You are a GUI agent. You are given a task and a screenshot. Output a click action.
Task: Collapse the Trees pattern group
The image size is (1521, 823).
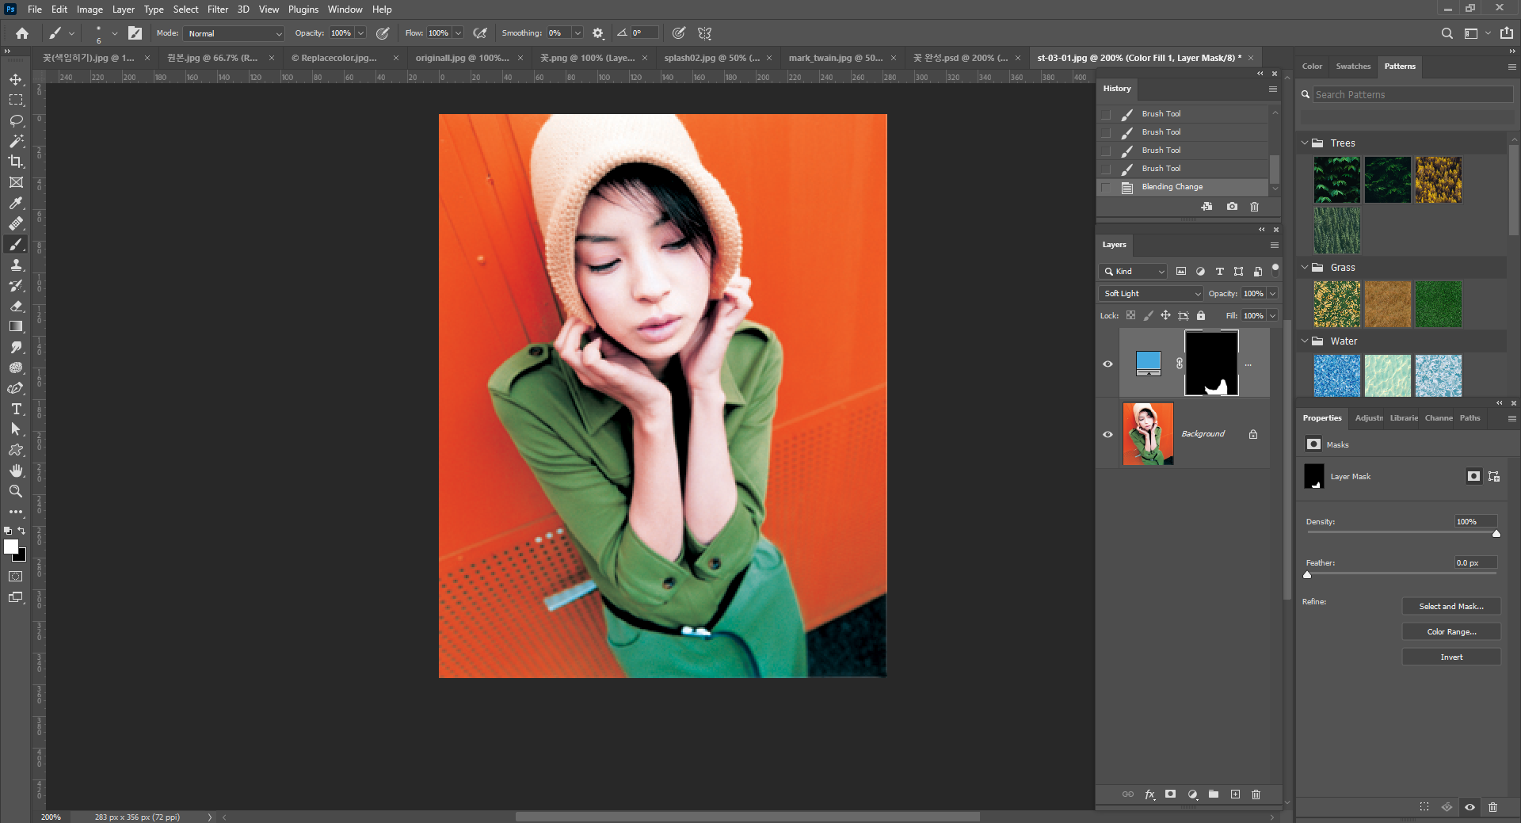1305,143
